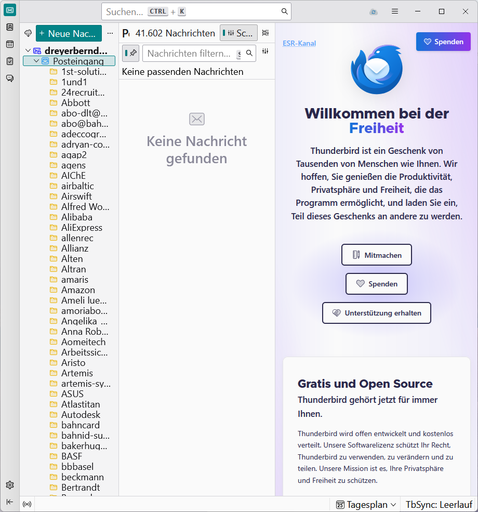Click the Mitmachen button
This screenshot has width=478, height=512.
click(377, 255)
